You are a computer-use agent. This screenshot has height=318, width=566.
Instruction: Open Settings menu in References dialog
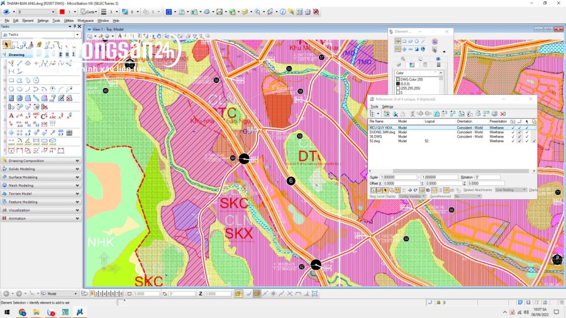387,107
